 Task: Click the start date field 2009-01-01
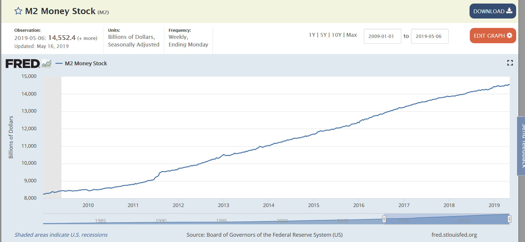pos(382,36)
